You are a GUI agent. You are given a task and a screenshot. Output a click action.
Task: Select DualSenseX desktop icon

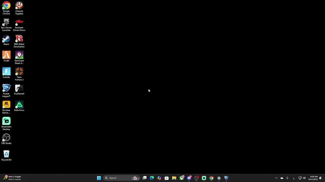coord(19,90)
